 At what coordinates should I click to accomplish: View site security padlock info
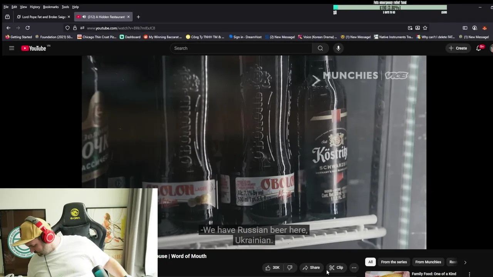[x=75, y=28]
